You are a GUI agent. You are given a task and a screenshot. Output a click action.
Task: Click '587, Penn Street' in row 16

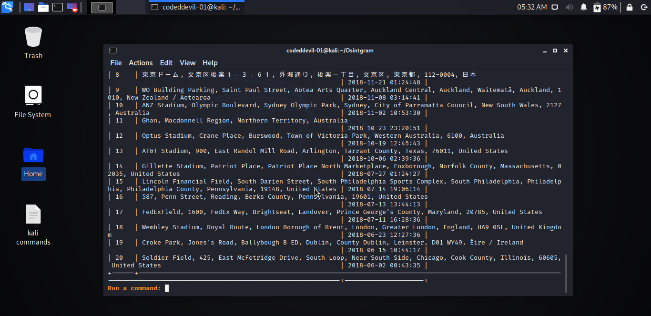172,196
